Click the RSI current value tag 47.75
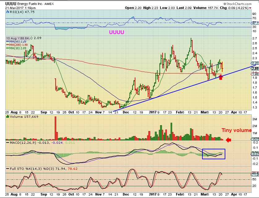Screen dimensions: 259x198 tap(255, 23)
